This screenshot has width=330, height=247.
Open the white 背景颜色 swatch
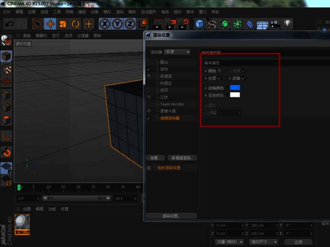235,95
